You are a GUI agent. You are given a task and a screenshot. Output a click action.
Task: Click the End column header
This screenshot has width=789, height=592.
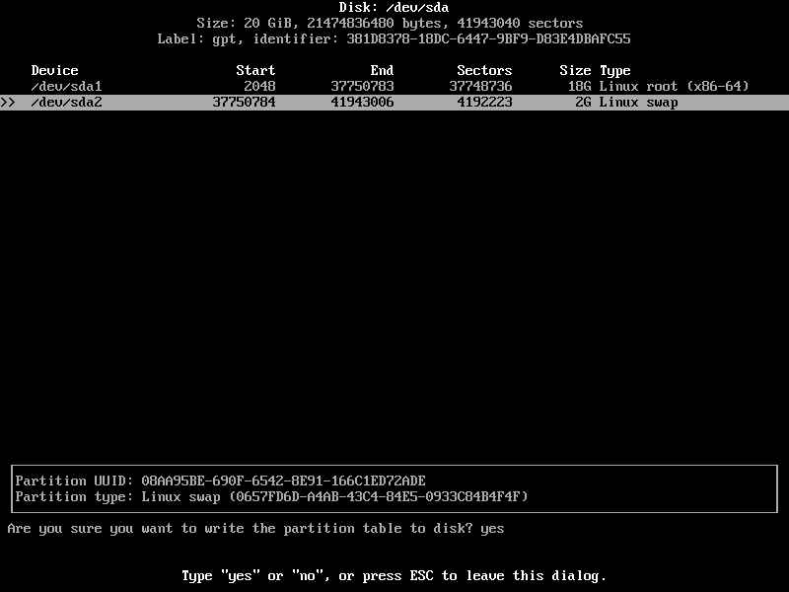[382, 70]
